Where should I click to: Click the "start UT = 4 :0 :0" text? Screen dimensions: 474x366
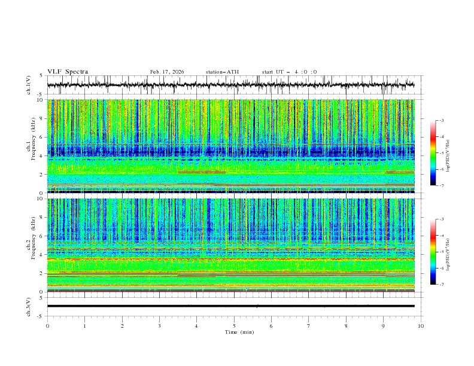click(289, 72)
